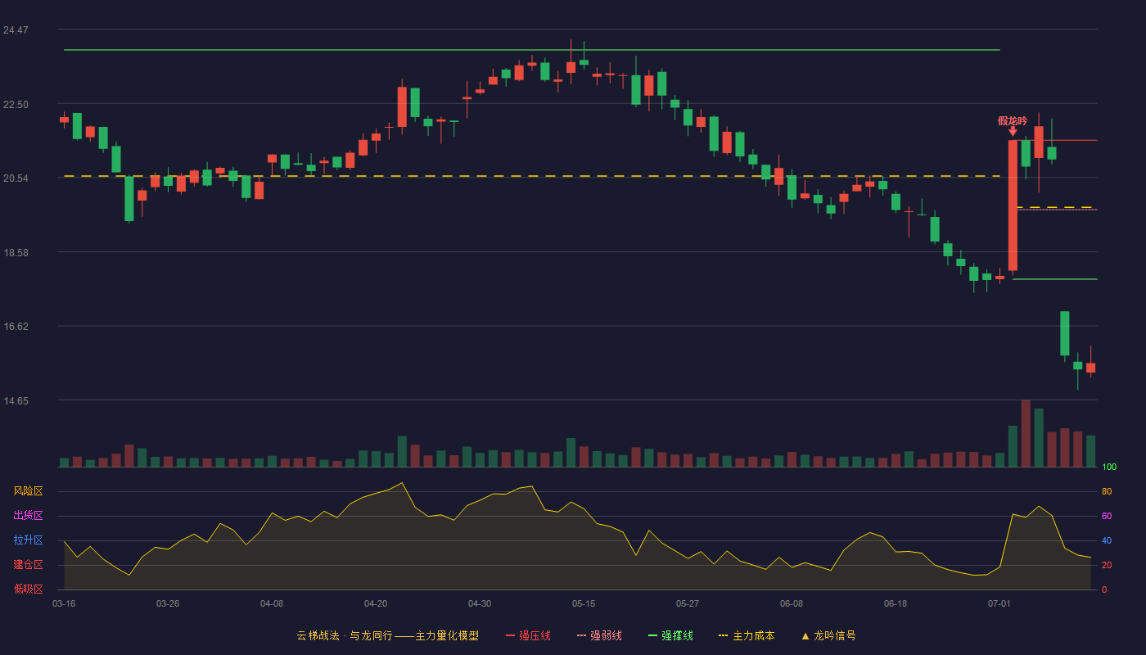Click the 04-08 date label
1146x655 pixels.
point(272,603)
